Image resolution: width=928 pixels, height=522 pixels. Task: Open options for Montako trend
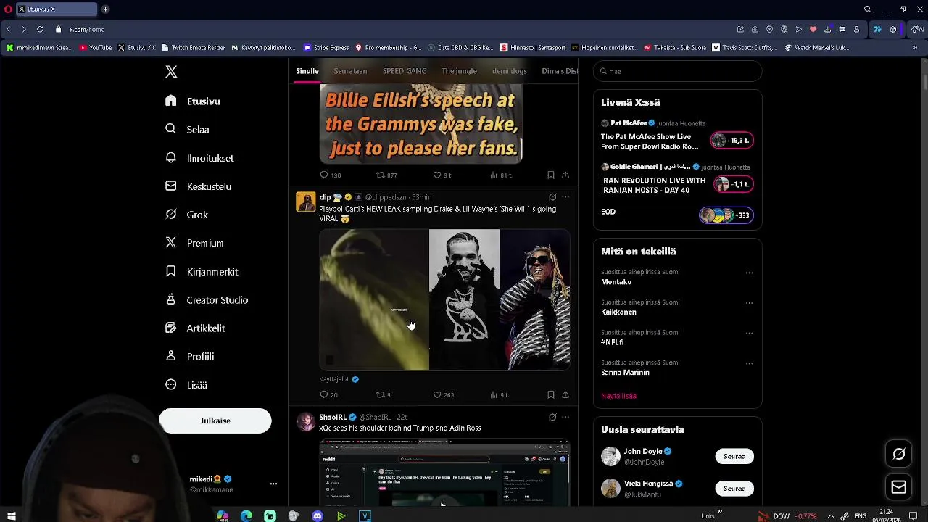749,273
